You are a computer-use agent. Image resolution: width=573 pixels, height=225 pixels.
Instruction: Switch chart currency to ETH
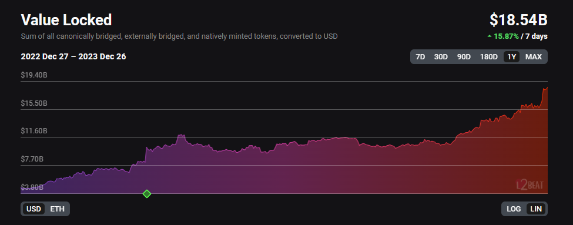point(57,209)
